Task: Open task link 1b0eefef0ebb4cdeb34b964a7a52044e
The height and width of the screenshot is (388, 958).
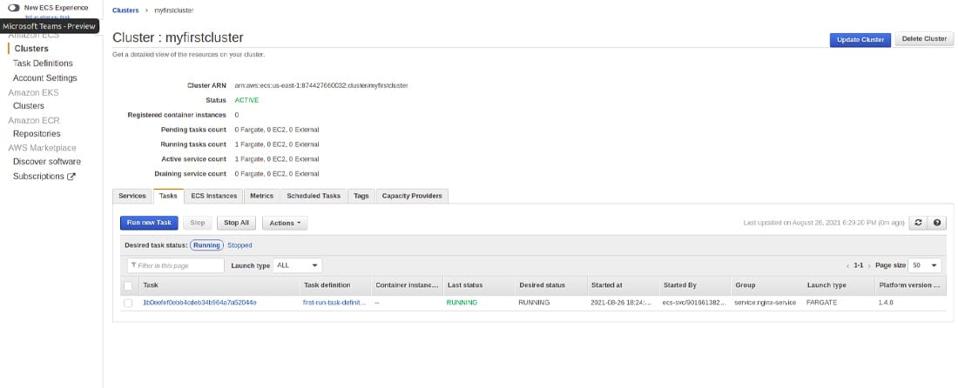Action: [x=199, y=303]
